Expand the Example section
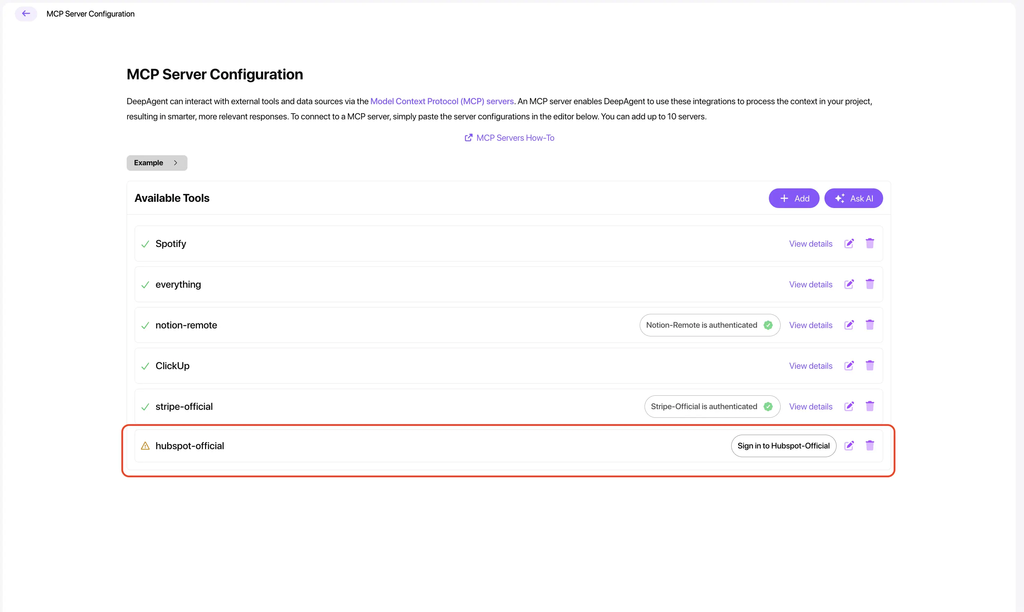 pos(157,163)
